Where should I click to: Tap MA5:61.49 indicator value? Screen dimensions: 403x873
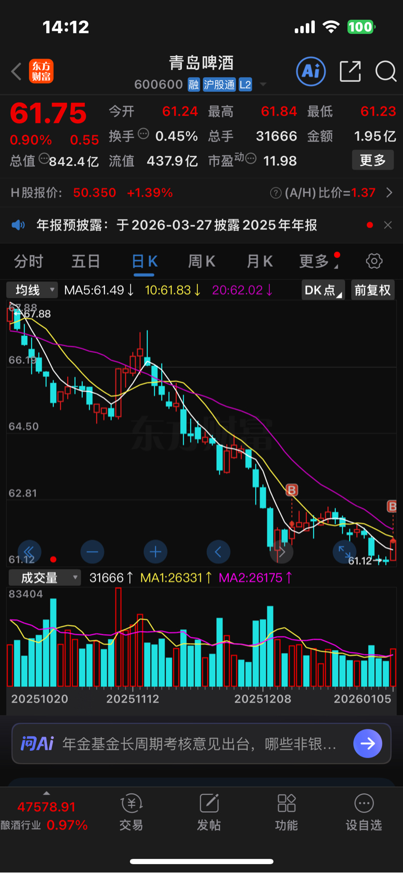tap(99, 290)
